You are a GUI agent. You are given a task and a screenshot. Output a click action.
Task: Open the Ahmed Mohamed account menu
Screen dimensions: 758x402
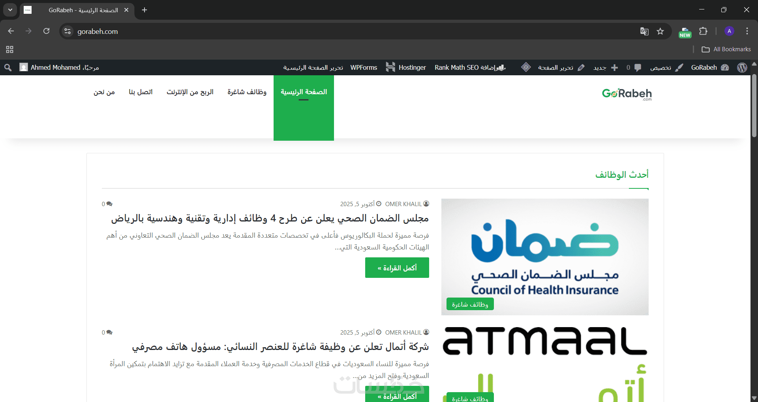tap(59, 67)
